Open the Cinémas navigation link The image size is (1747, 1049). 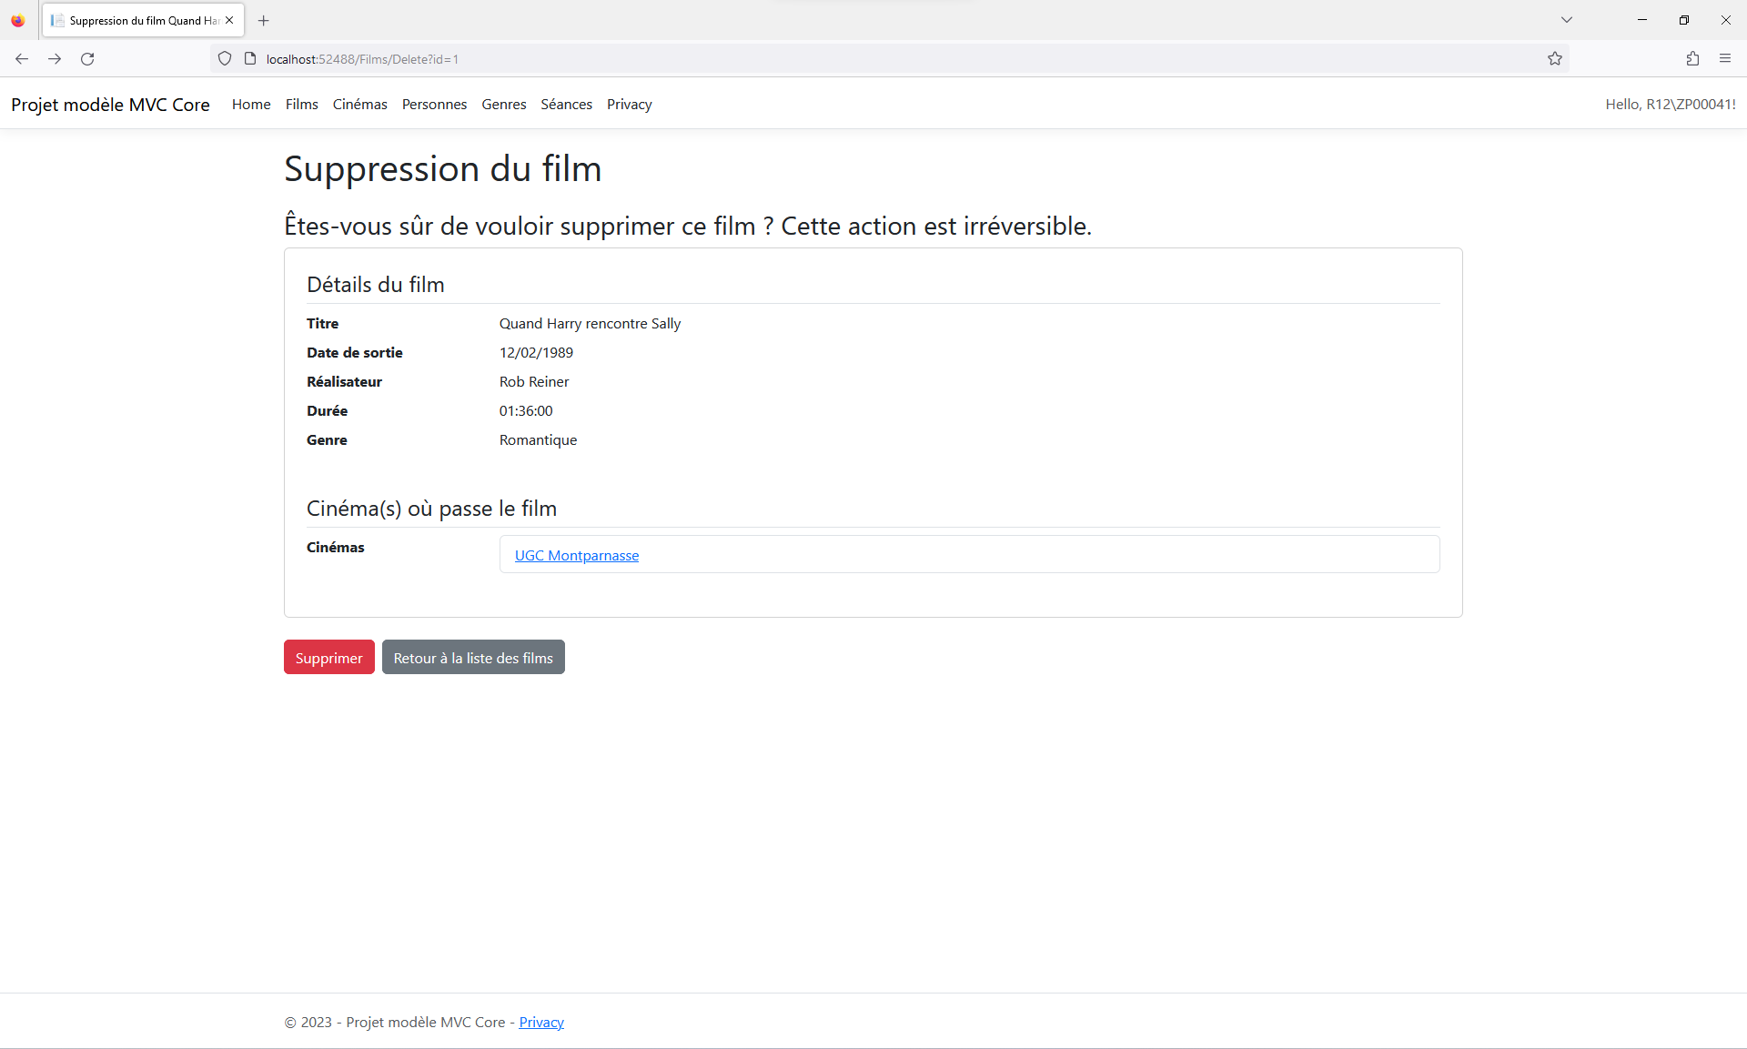[359, 105]
